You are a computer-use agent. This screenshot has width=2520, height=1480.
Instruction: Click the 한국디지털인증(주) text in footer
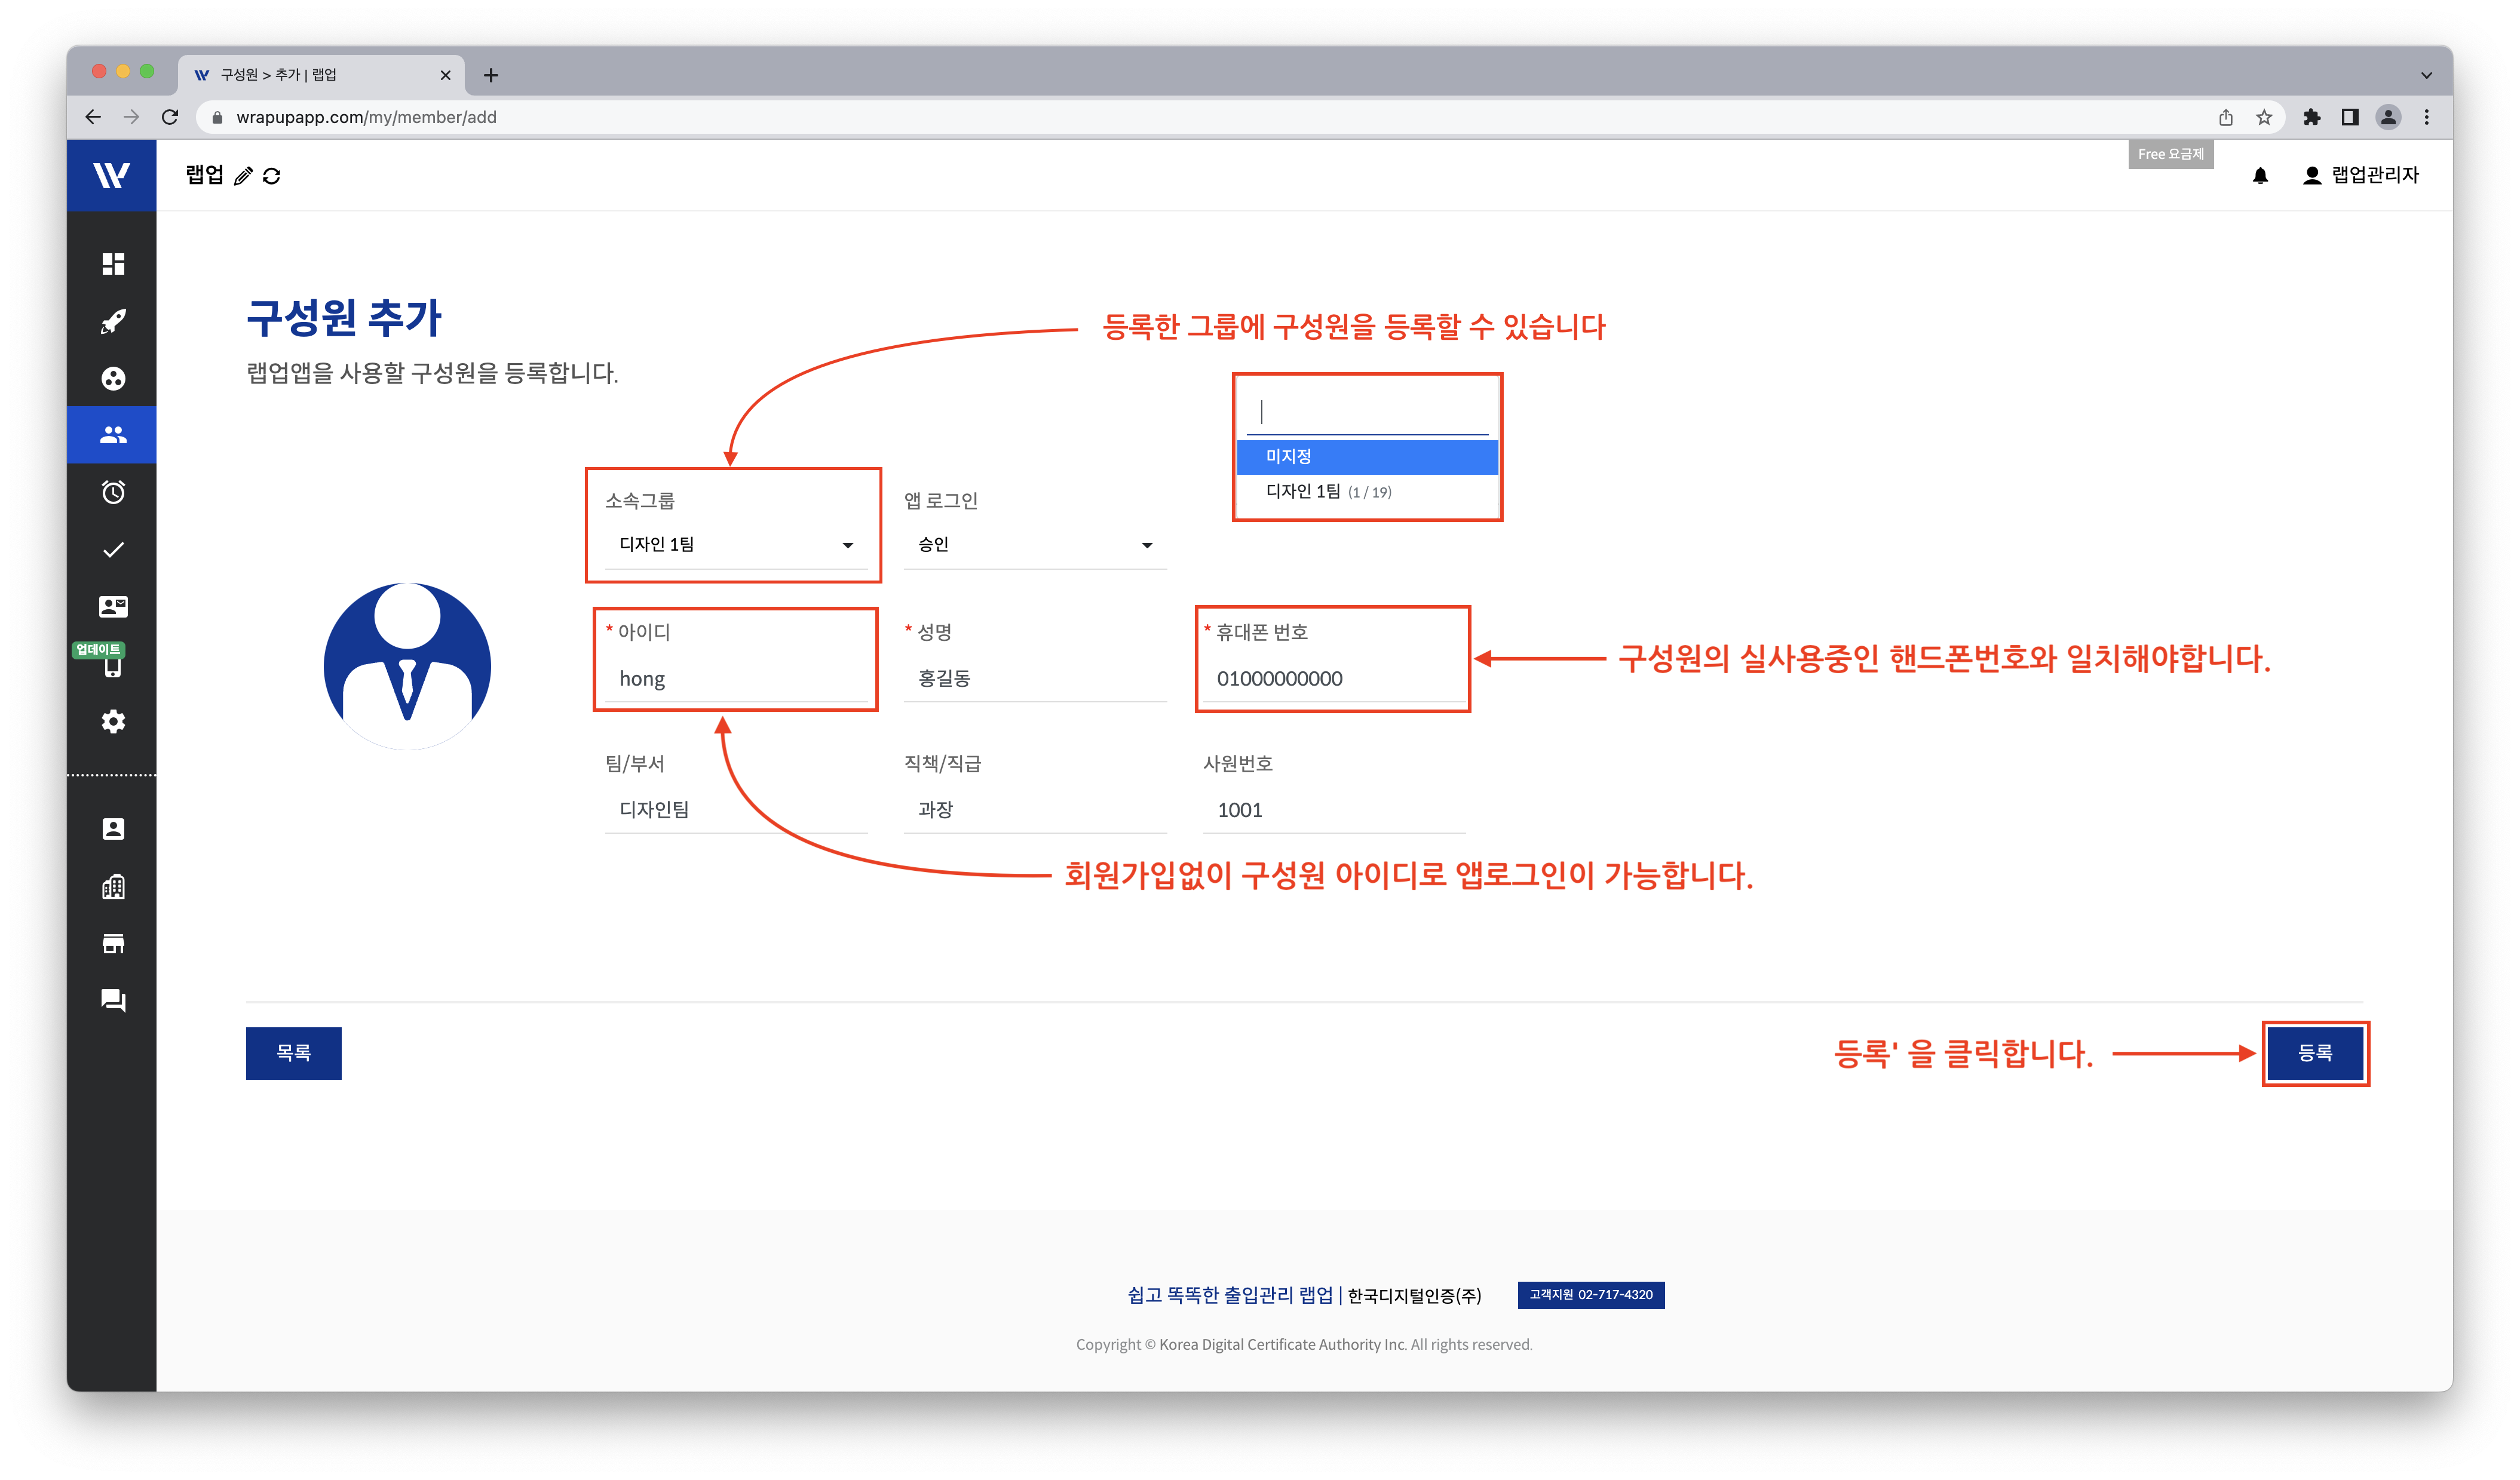(1414, 1296)
